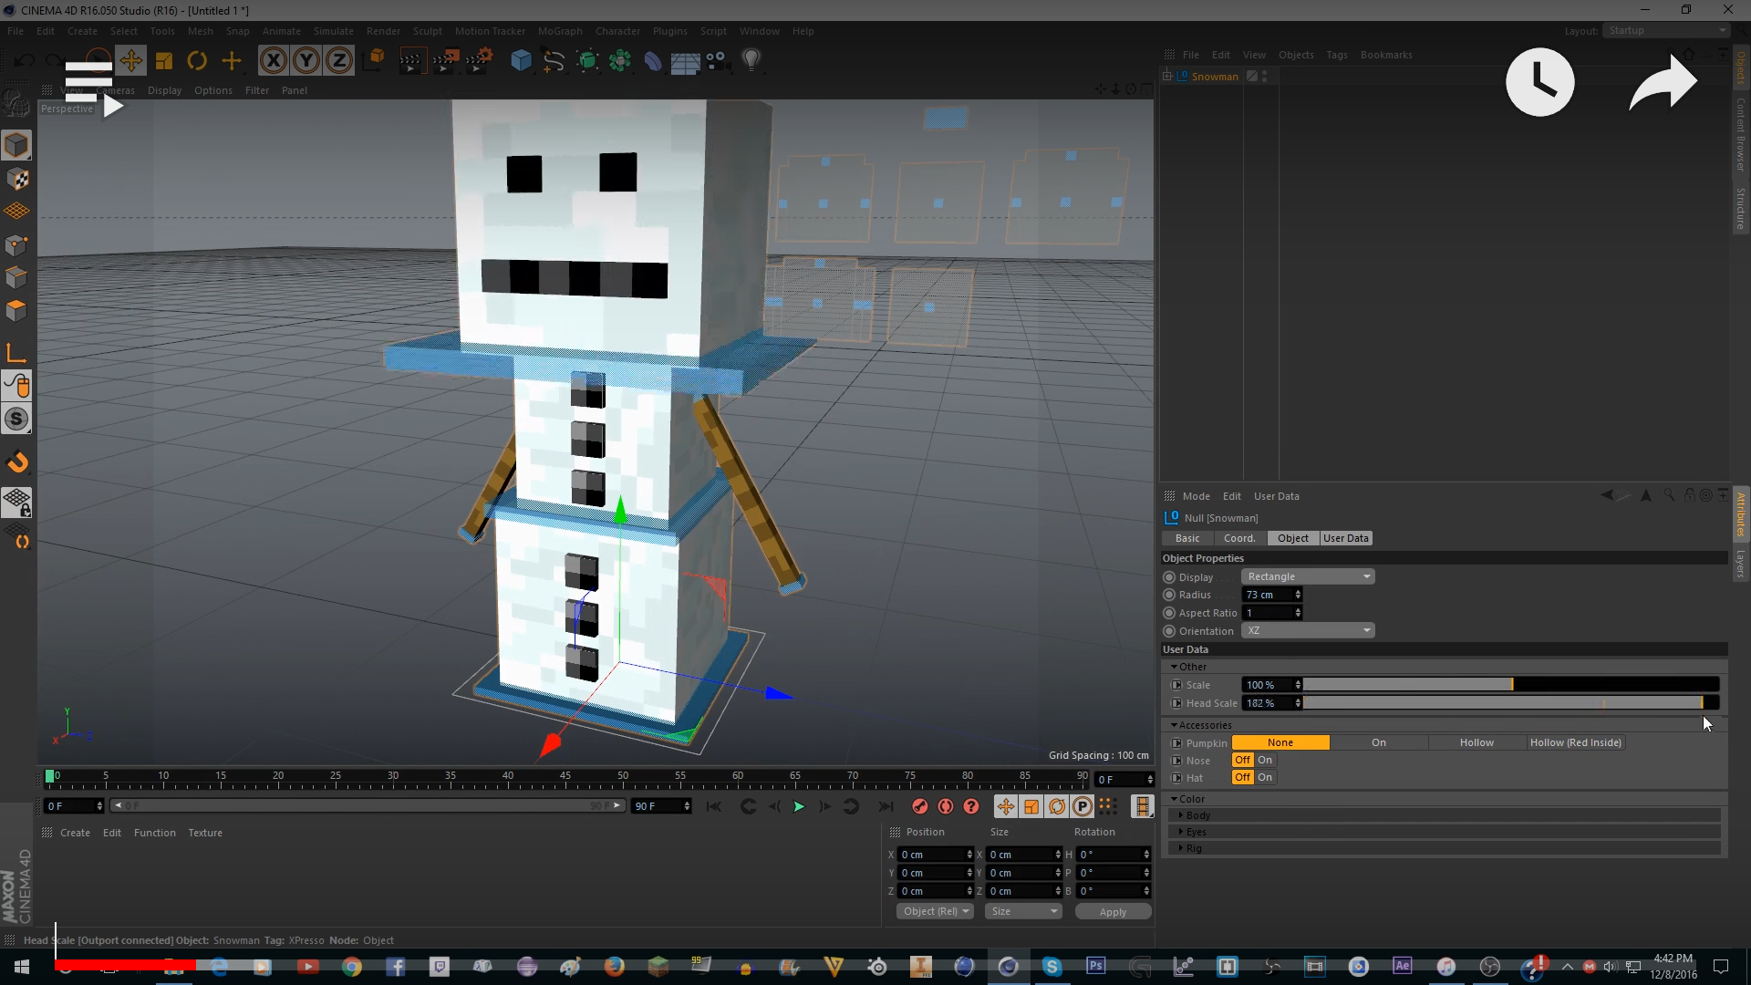
Task: Switch to Texture mode
Action: (16, 179)
